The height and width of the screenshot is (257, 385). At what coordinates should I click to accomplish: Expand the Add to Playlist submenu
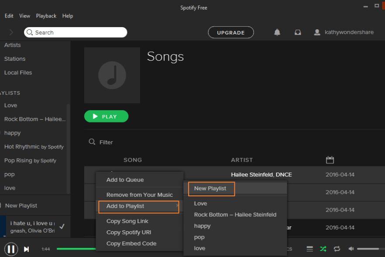click(x=139, y=207)
